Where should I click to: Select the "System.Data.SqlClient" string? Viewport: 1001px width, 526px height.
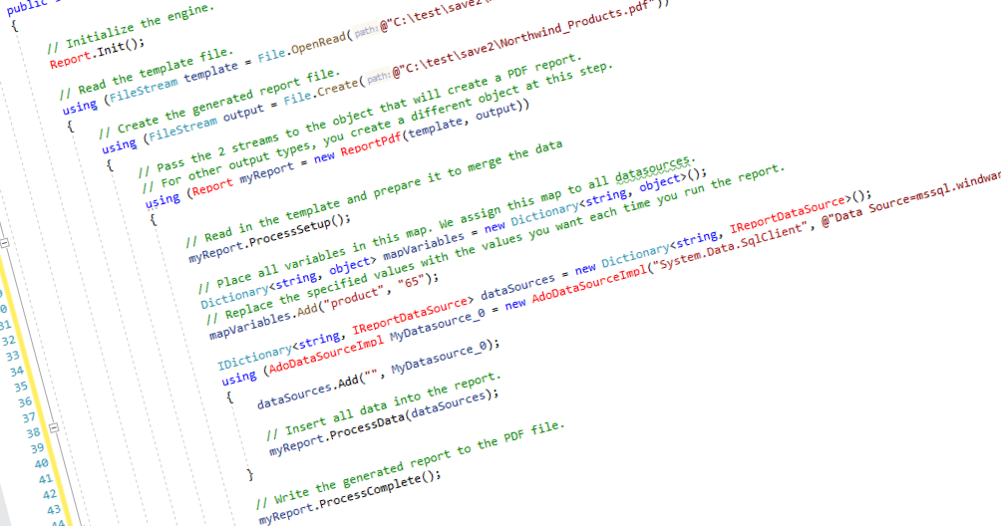pyautogui.click(x=732, y=245)
